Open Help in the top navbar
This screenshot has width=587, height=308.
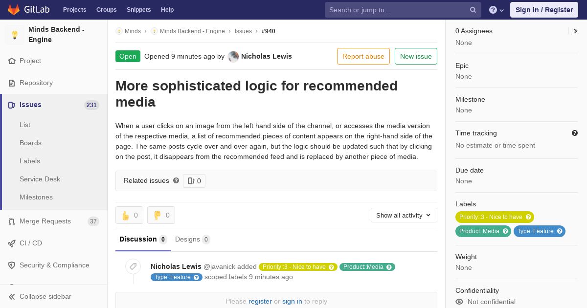coord(167,10)
